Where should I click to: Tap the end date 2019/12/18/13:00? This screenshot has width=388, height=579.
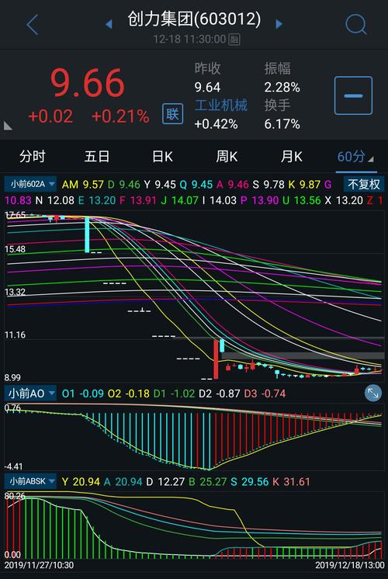(x=350, y=565)
